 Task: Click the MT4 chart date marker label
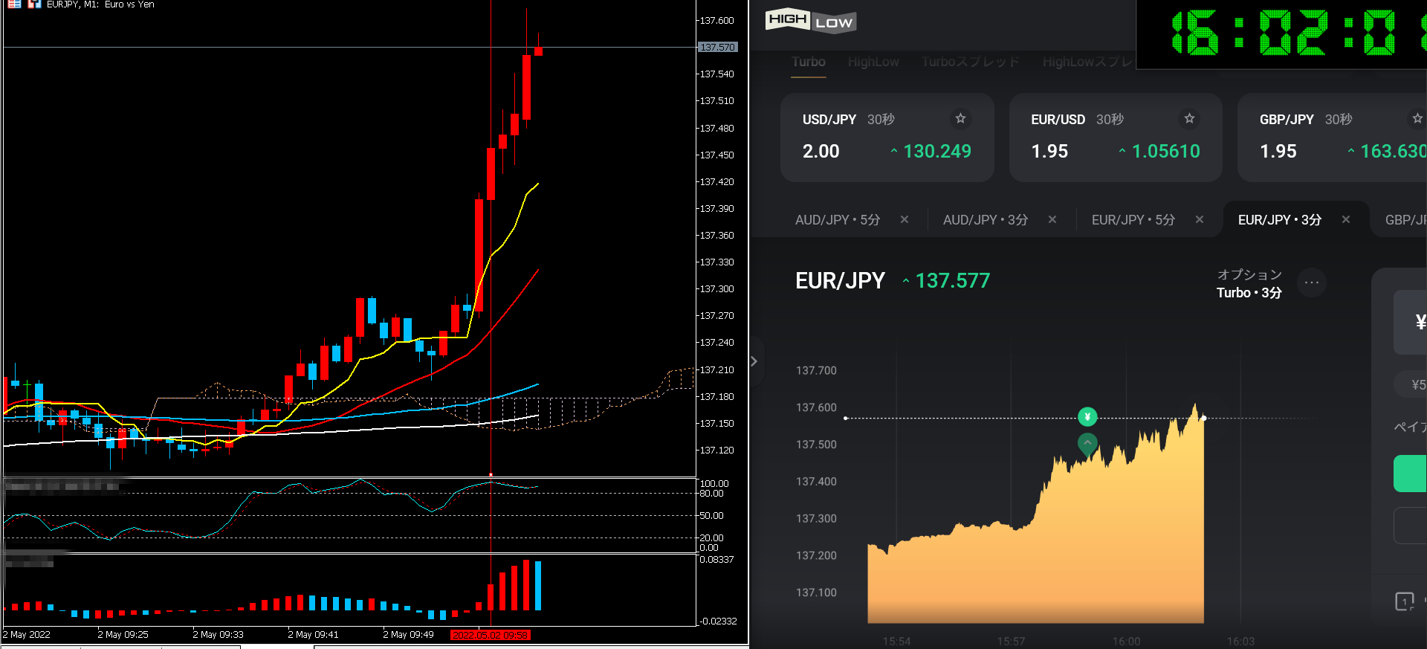(x=491, y=635)
